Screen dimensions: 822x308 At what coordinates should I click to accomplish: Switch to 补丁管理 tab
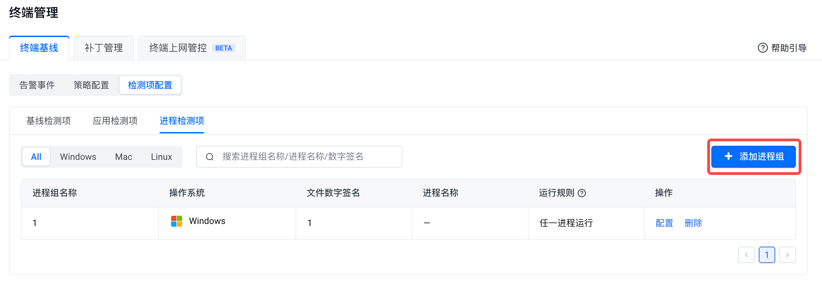(x=103, y=48)
